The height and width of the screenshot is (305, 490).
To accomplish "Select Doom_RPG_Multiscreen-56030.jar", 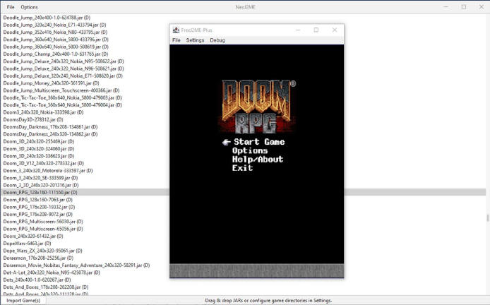I will (43, 222).
